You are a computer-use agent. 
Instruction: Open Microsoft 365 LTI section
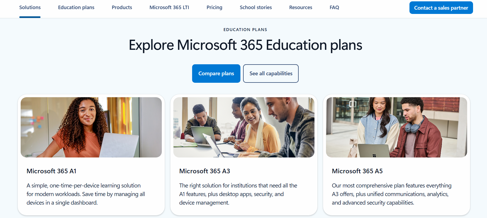pyautogui.click(x=169, y=7)
